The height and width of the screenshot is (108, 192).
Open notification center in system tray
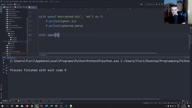189,106
